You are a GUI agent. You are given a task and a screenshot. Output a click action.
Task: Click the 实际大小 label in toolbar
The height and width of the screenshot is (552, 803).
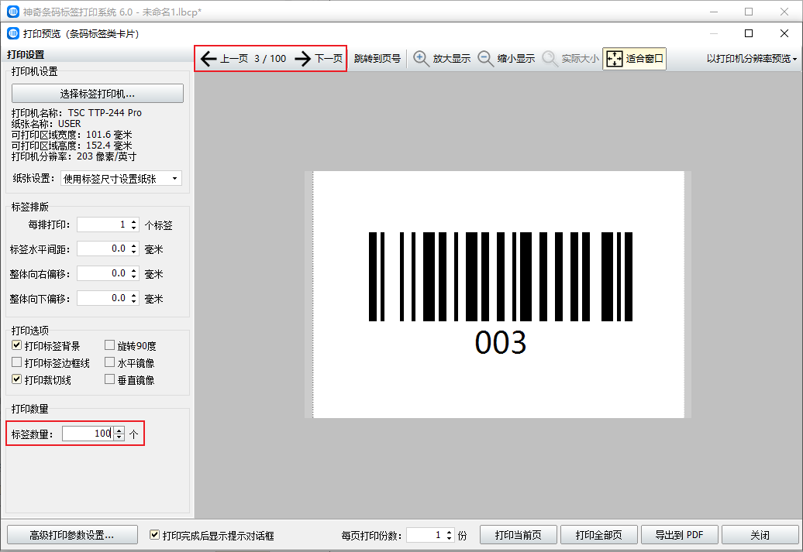pyautogui.click(x=581, y=59)
